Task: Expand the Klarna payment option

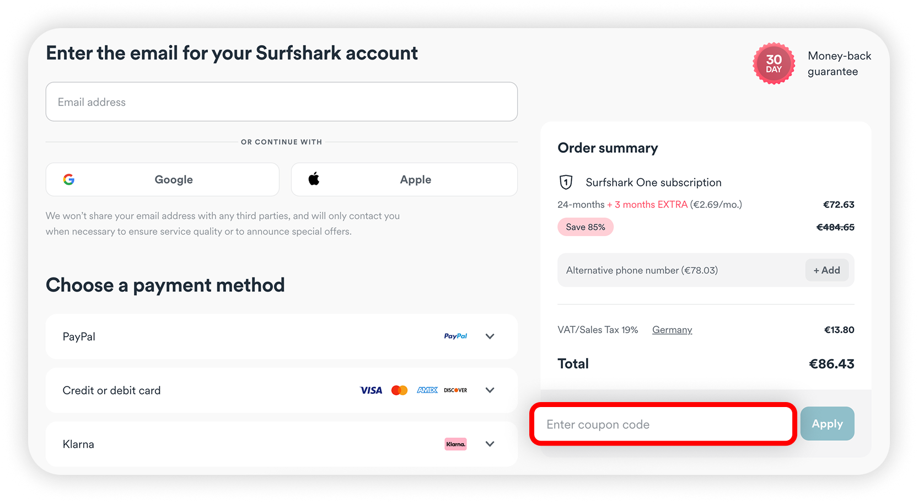Action: [x=490, y=443]
